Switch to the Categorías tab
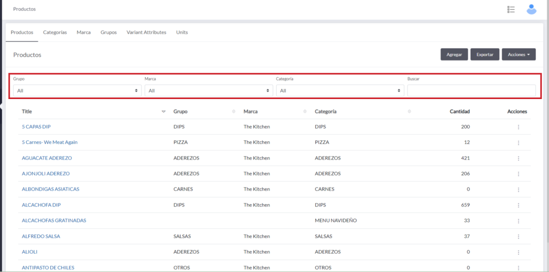 pyautogui.click(x=55, y=32)
